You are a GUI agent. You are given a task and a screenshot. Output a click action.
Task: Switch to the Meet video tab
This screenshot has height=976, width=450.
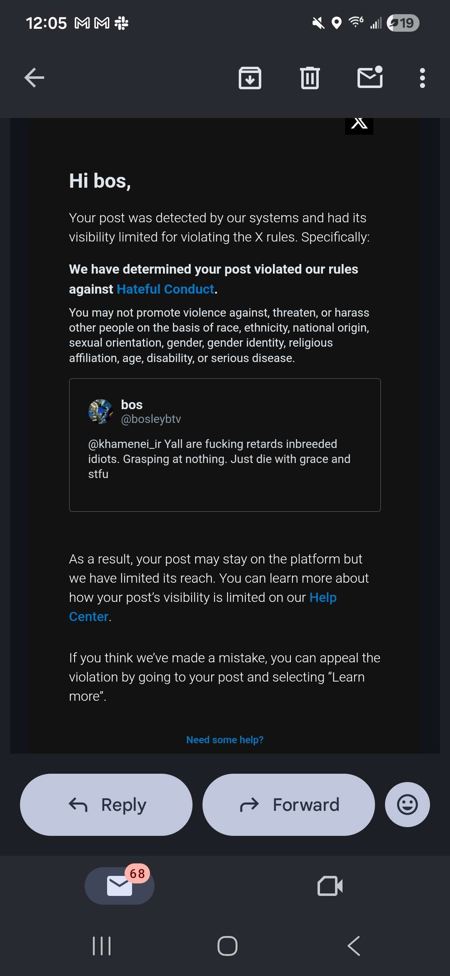[x=330, y=886]
